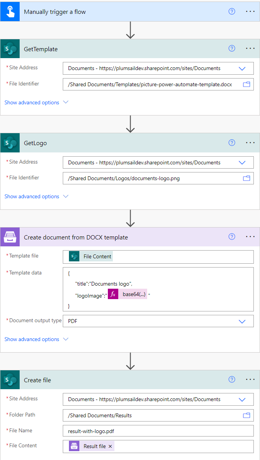The width and height of the screenshot is (260, 460).
Task: Open GetLogo Site Address dropdown
Action: click(242, 162)
